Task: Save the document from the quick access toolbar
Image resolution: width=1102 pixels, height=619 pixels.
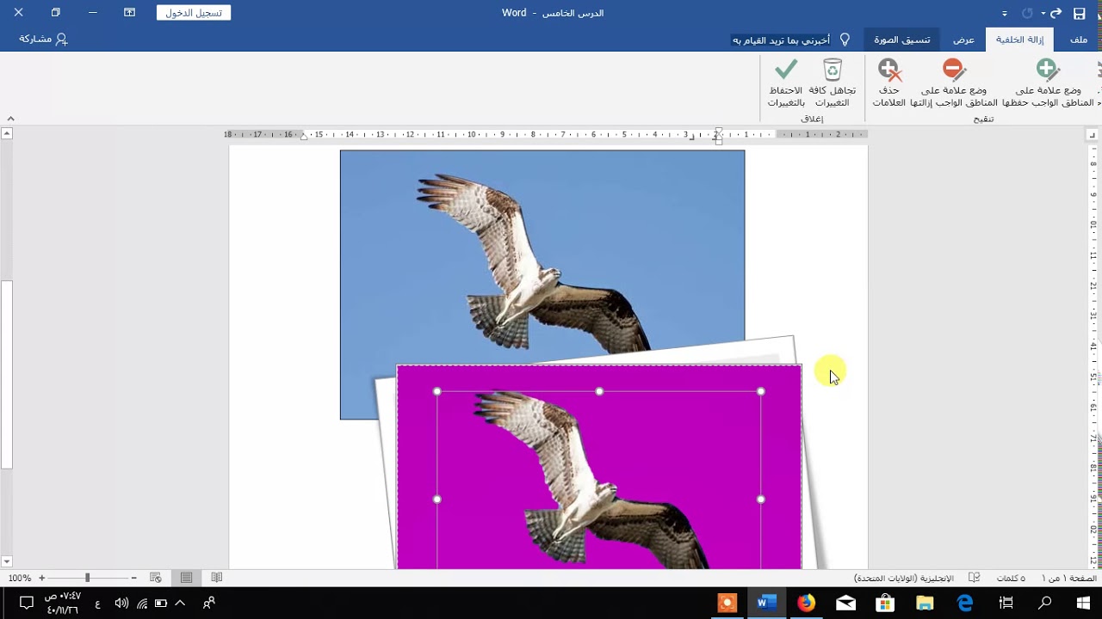Action: (x=1079, y=13)
